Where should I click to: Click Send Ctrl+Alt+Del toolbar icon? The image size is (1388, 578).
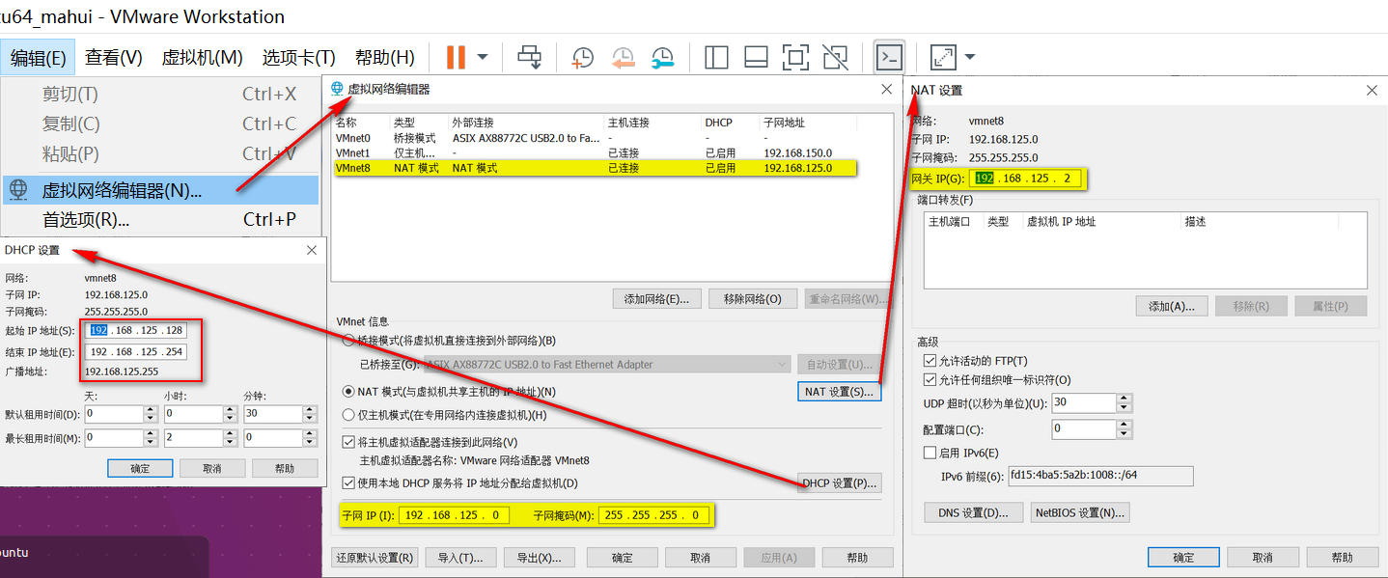tap(530, 57)
